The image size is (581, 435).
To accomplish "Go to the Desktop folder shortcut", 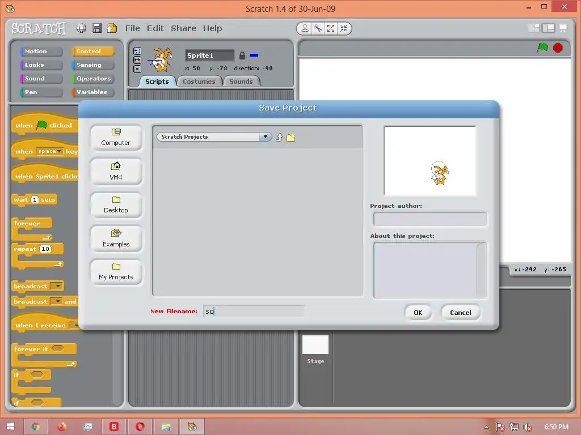I will tap(116, 205).
